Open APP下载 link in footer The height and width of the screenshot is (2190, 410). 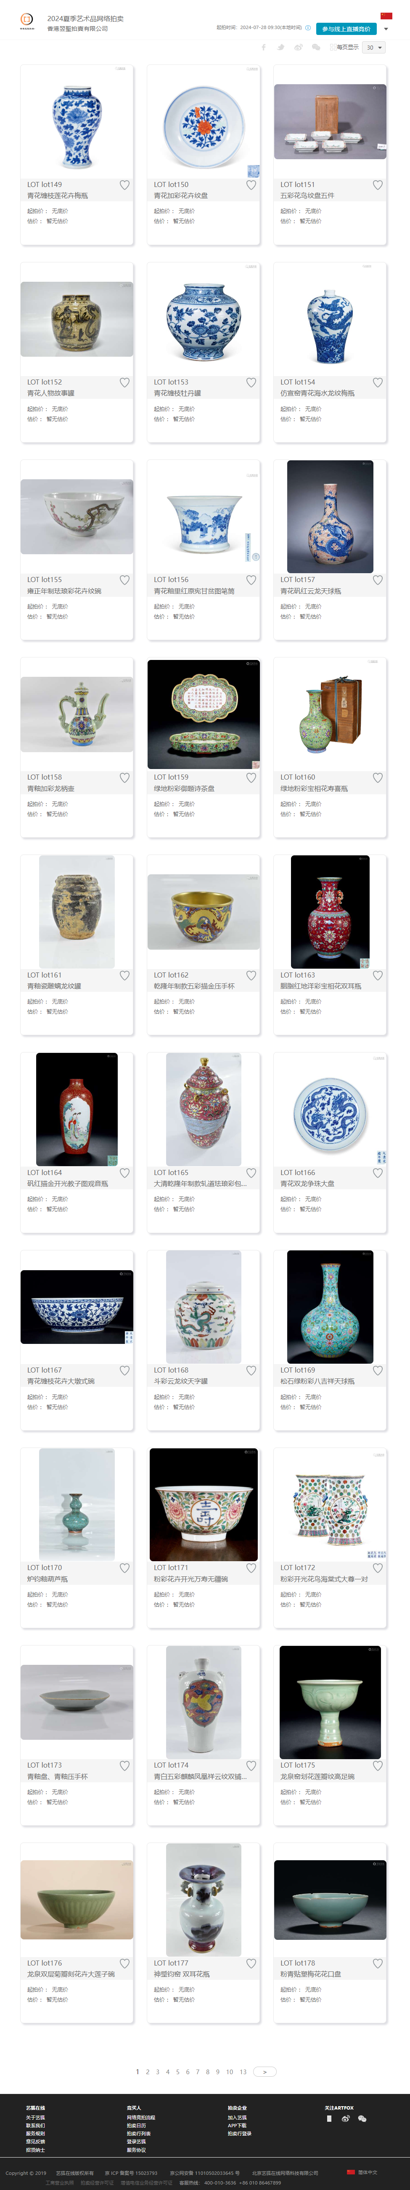click(x=237, y=2126)
